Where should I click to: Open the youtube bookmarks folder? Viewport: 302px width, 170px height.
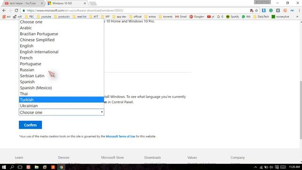[44, 17]
